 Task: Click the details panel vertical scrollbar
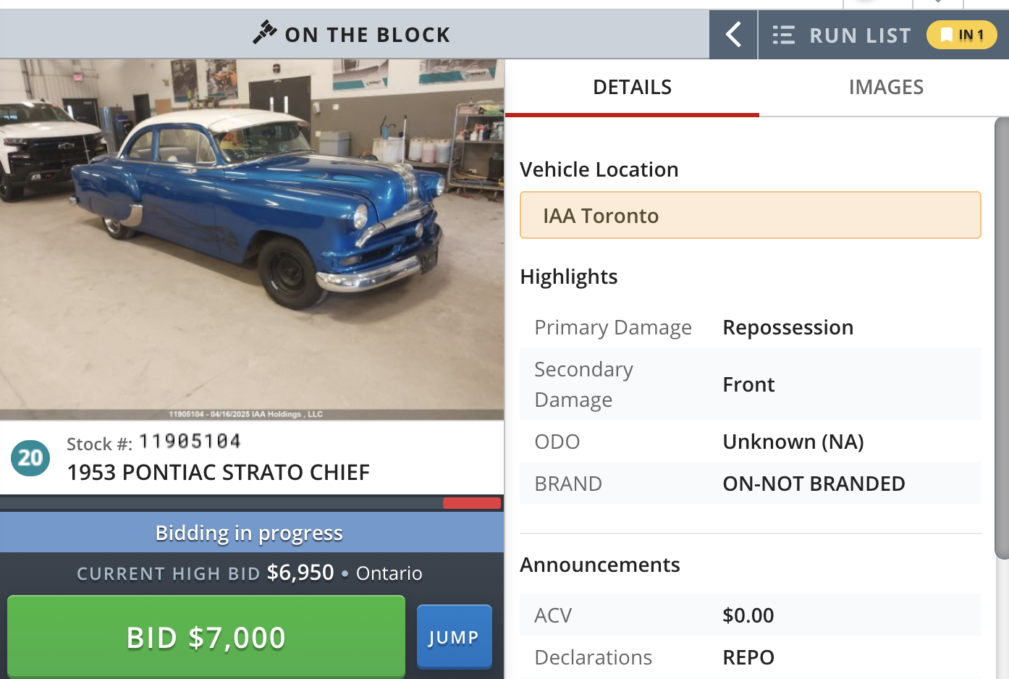1002,338
